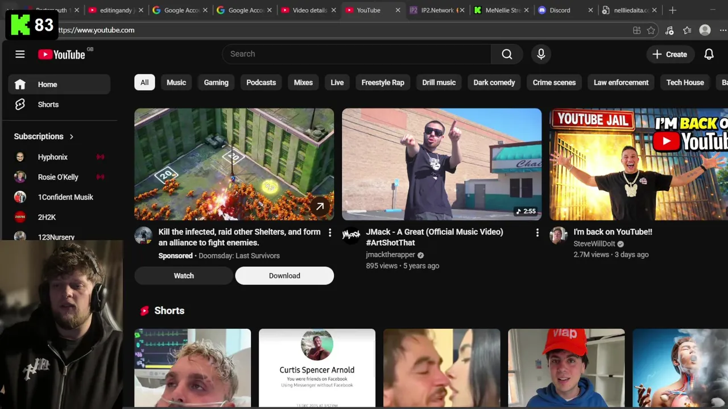Open the Doomsday sponsored ad thumbnail
The image size is (728, 409).
pyautogui.click(x=234, y=164)
